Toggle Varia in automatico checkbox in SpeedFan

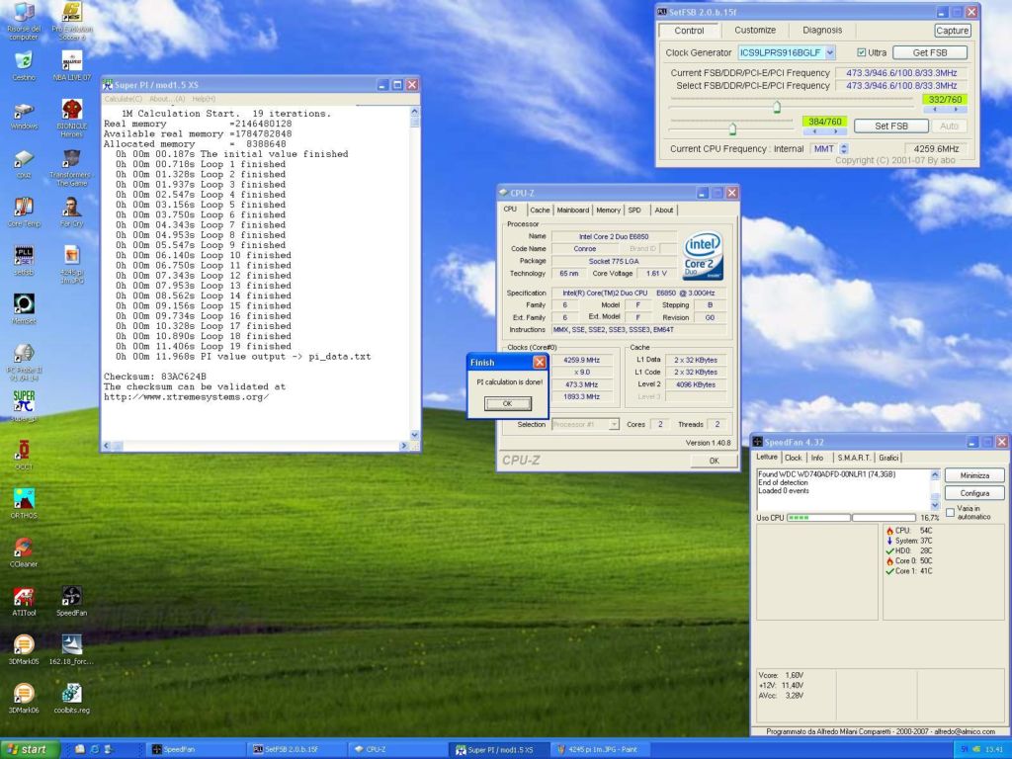[950, 513]
